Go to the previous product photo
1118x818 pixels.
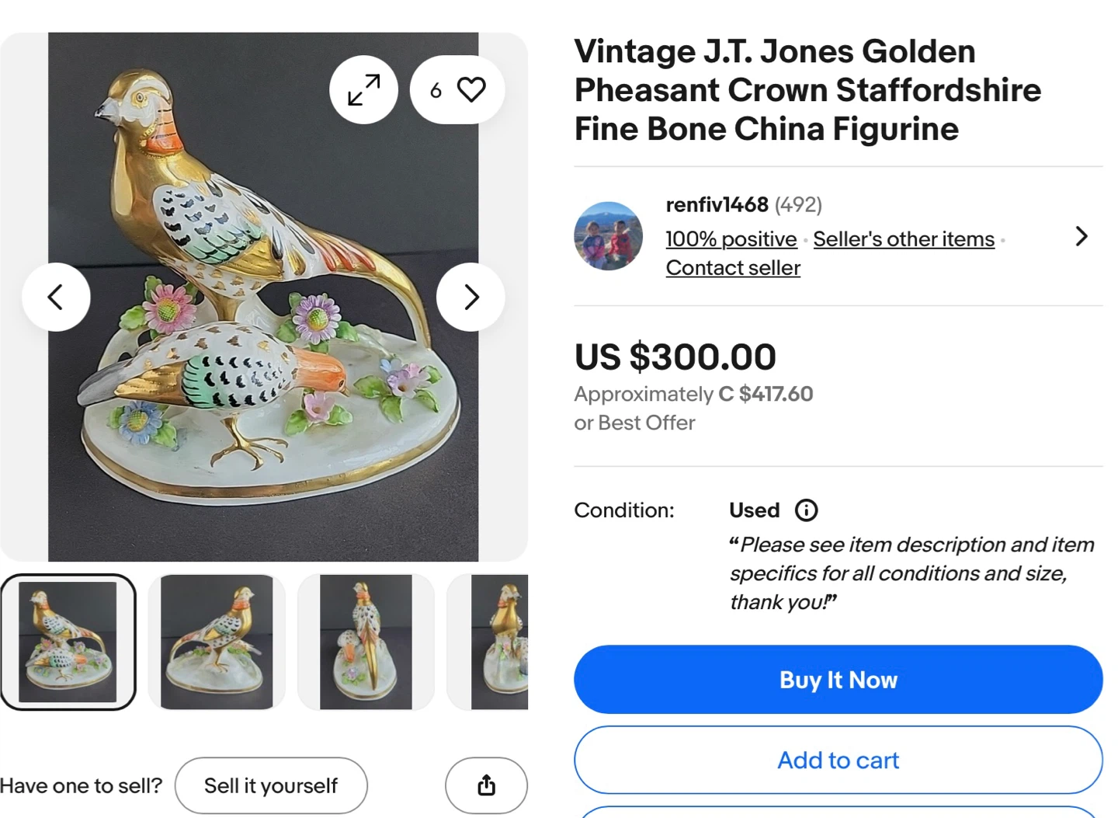[56, 297]
